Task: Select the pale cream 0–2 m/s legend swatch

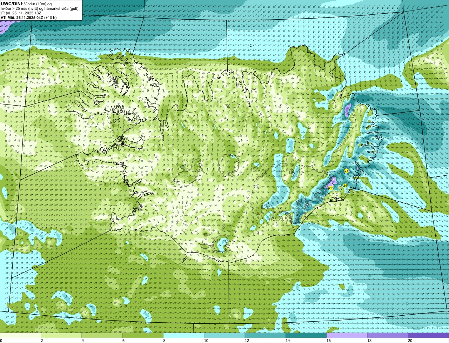Action: (20, 335)
